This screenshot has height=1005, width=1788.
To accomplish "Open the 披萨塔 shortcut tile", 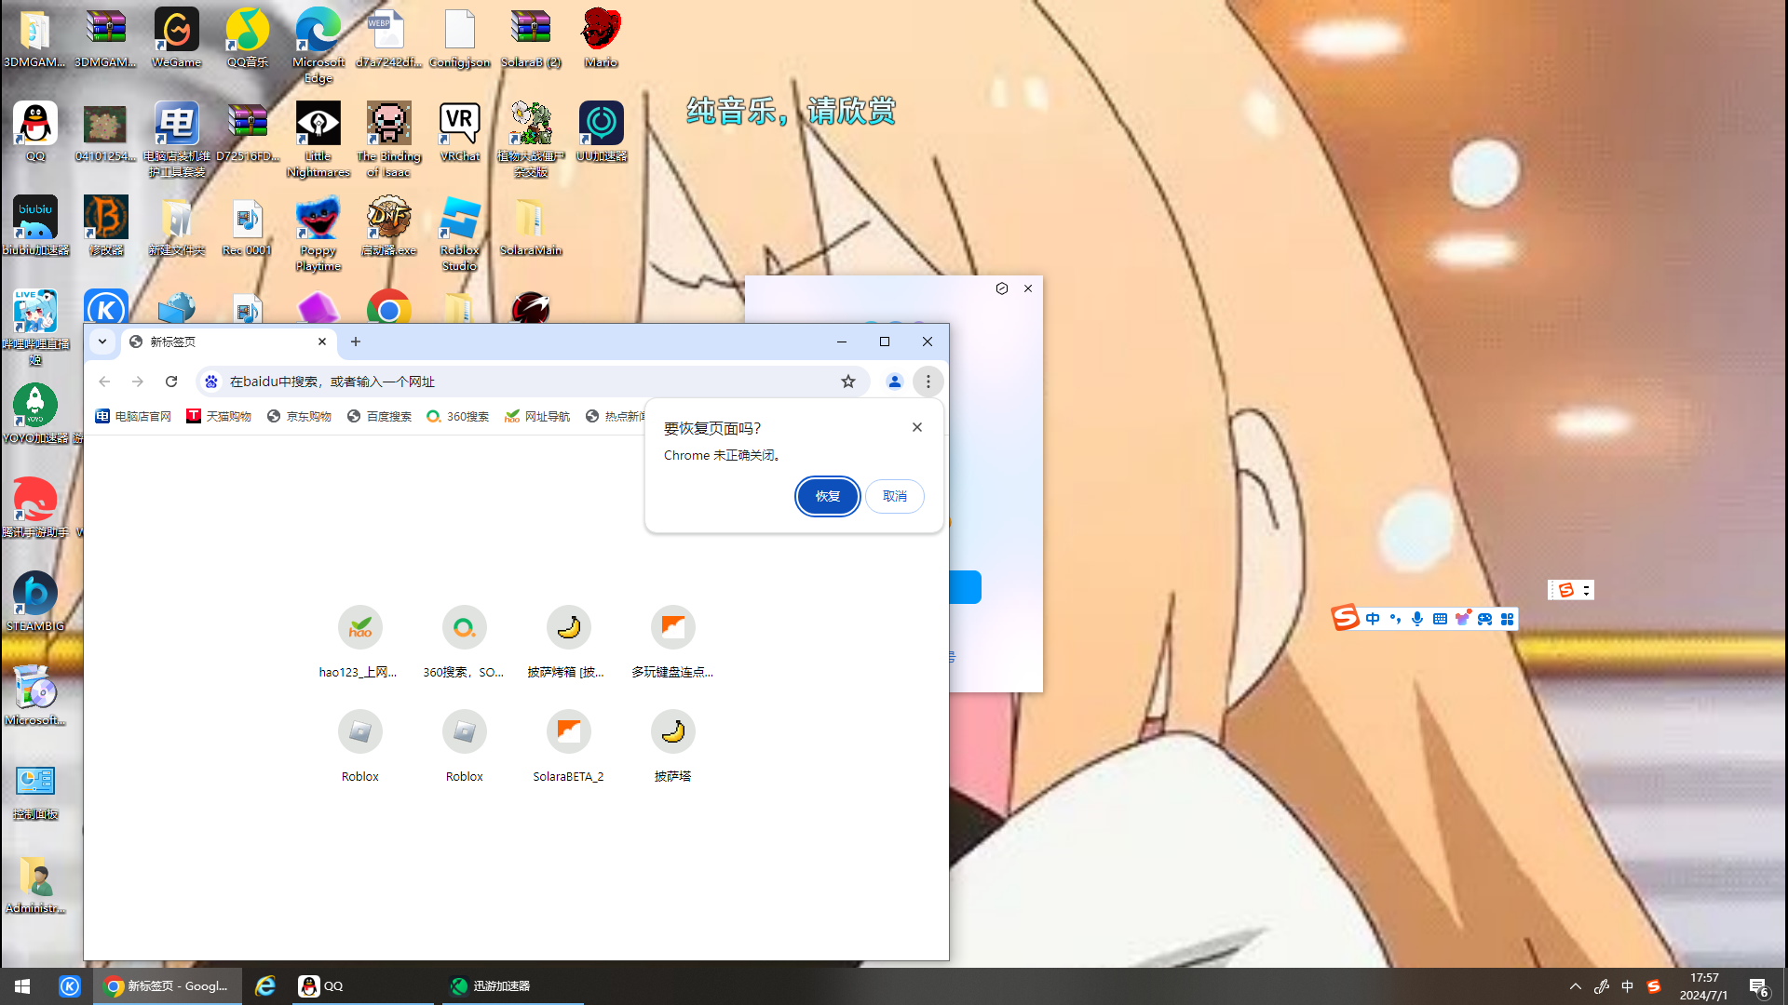I will click(672, 744).
